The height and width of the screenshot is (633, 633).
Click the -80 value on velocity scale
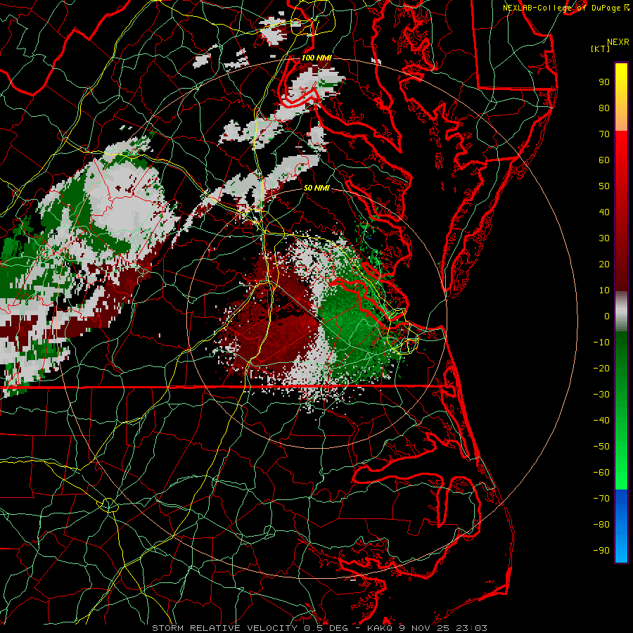pos(601,525)
